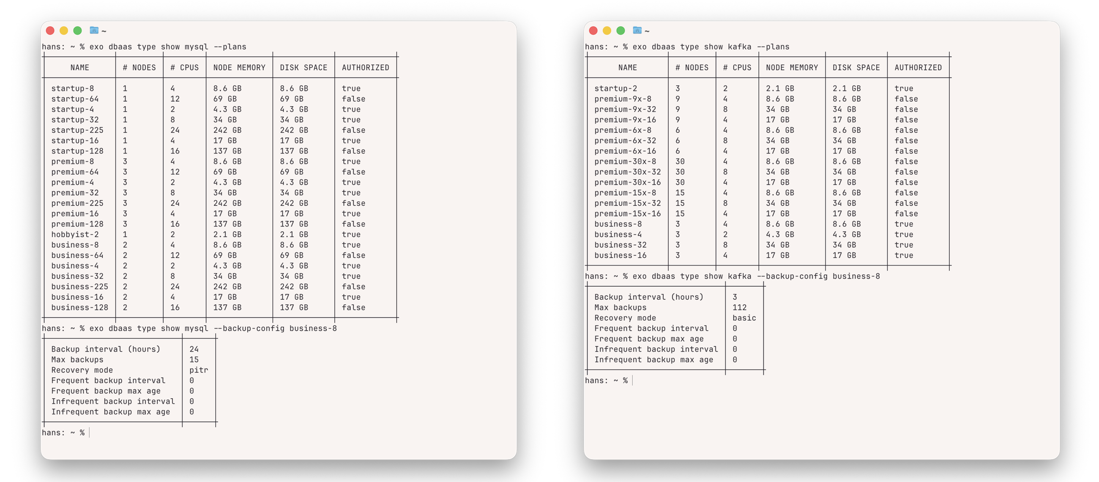Close the right kafka terminal window

coord(593,30)
